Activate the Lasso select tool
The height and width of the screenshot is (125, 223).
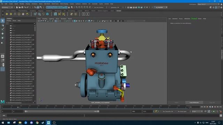coord(2,25)
